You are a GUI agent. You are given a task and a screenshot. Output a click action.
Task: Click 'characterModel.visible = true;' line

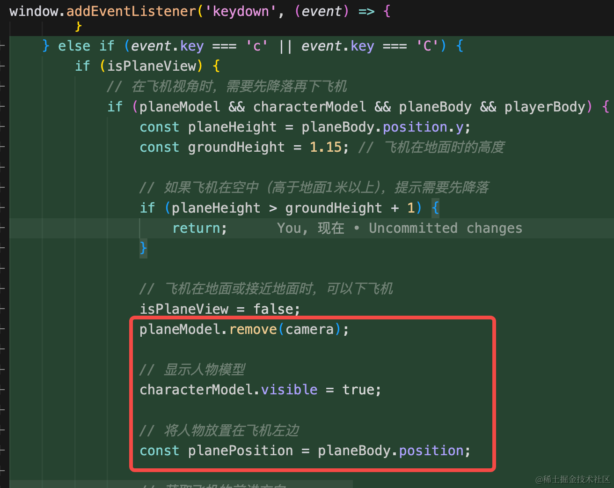click(261, 390)
